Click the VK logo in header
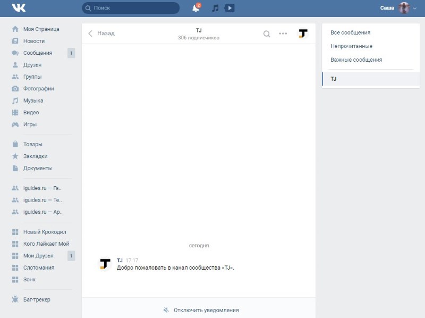 [19, 8]
